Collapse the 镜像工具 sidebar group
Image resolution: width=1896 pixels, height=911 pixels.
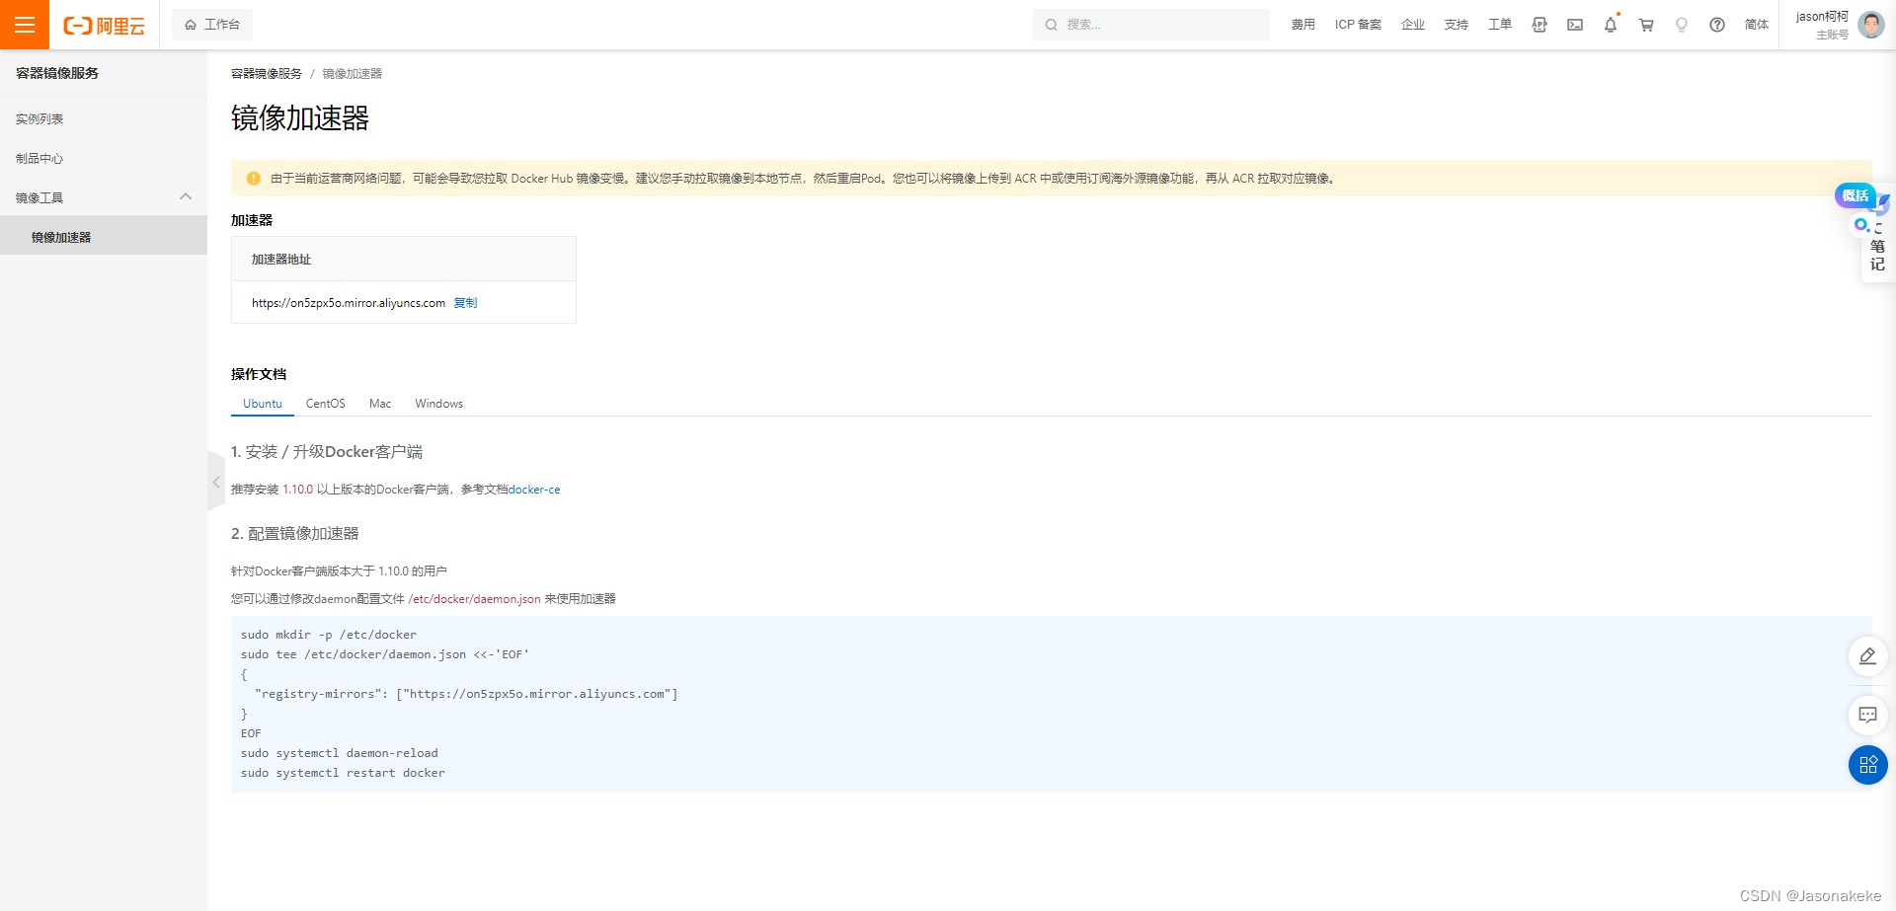[x=104, y=197]
